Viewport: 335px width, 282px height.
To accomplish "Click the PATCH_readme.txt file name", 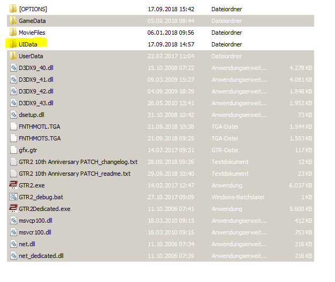I will click(x=74, y=173).
